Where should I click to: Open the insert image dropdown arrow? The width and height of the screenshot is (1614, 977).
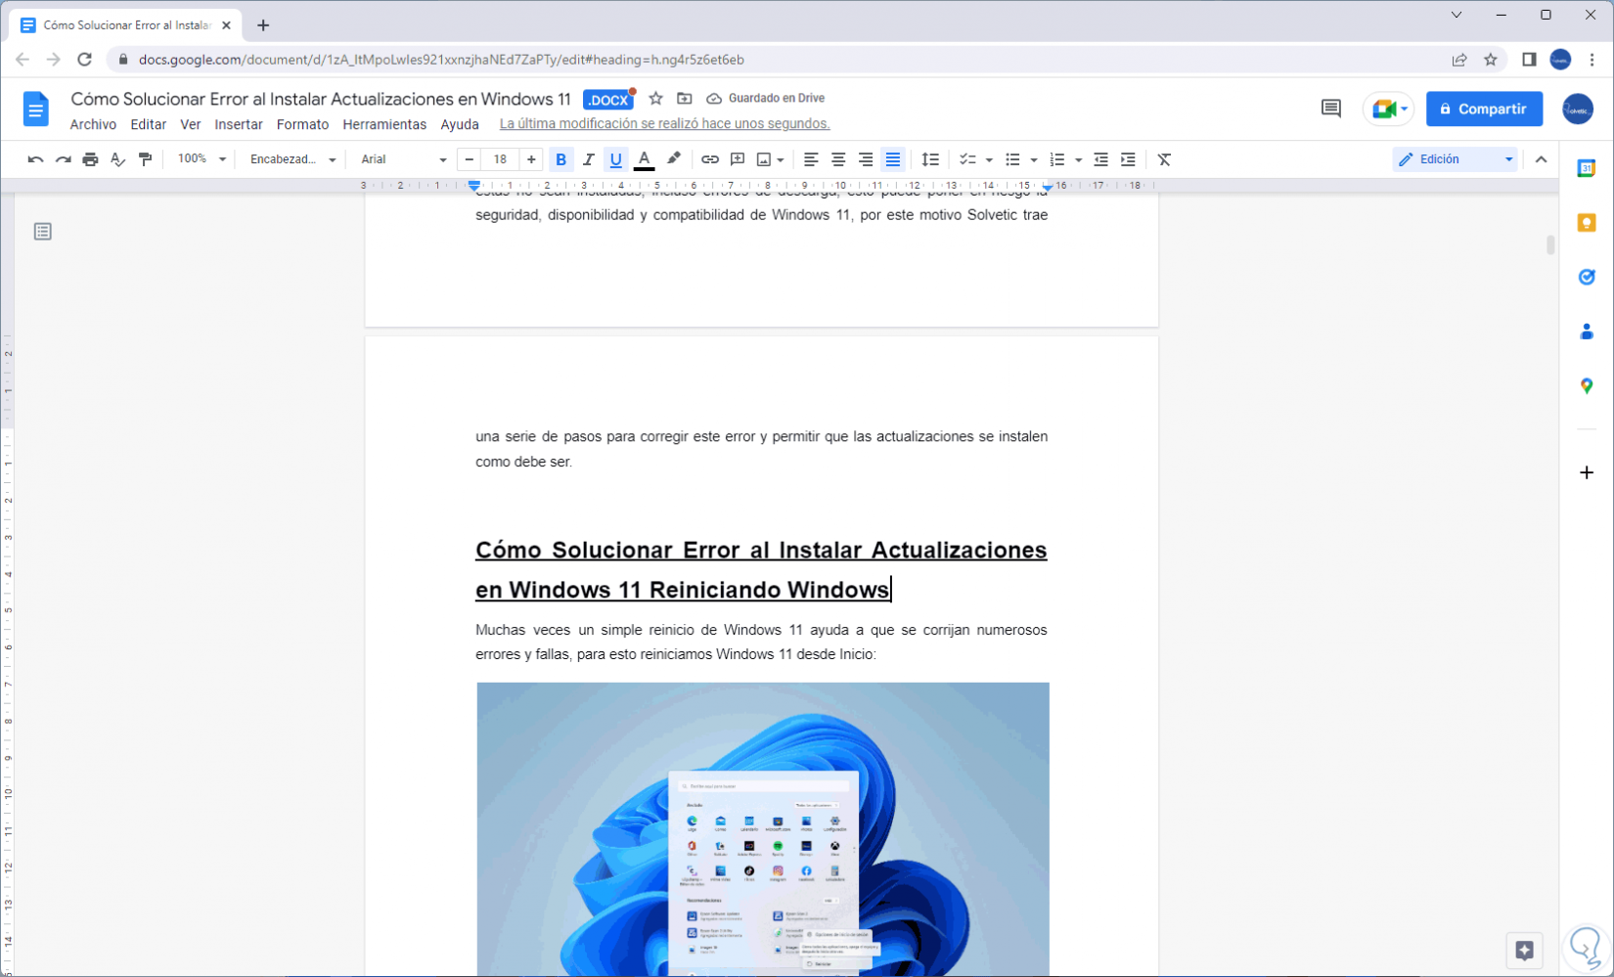click(781, 159)
